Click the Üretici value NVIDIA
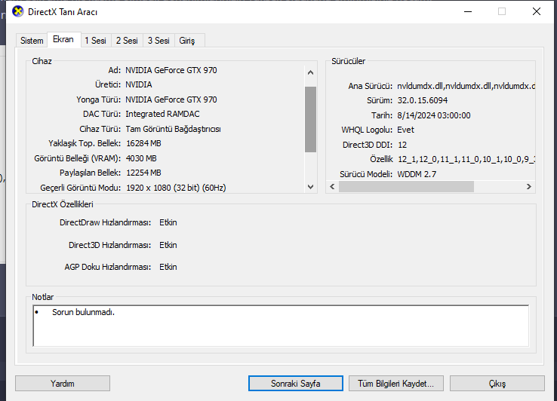This screenshot has width=557, height=401. point(139,85)
